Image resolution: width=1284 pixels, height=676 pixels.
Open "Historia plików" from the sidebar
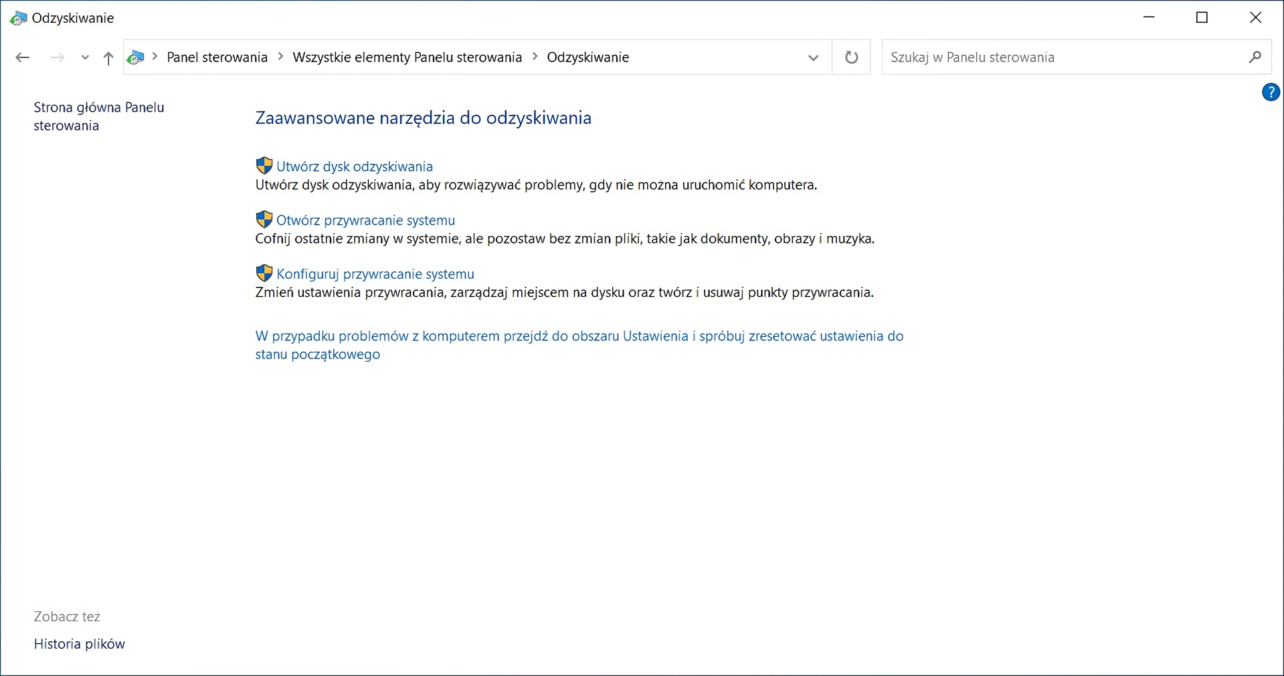[79, 644]
